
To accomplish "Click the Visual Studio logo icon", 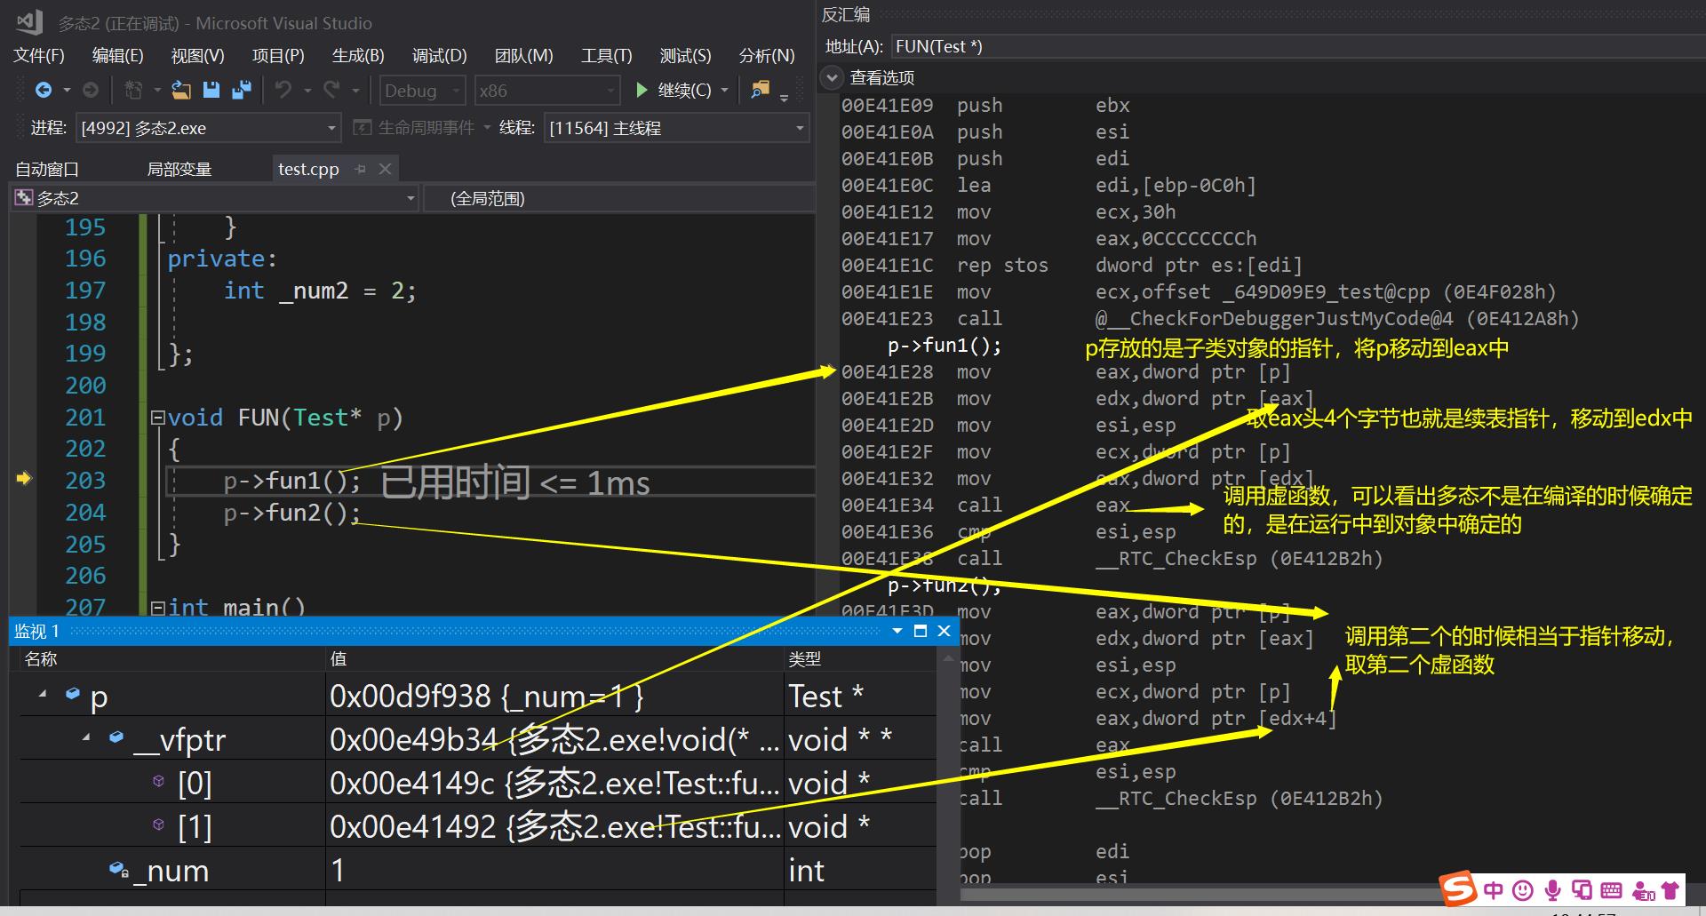I will pyautogui.click(x=29, y=22).
